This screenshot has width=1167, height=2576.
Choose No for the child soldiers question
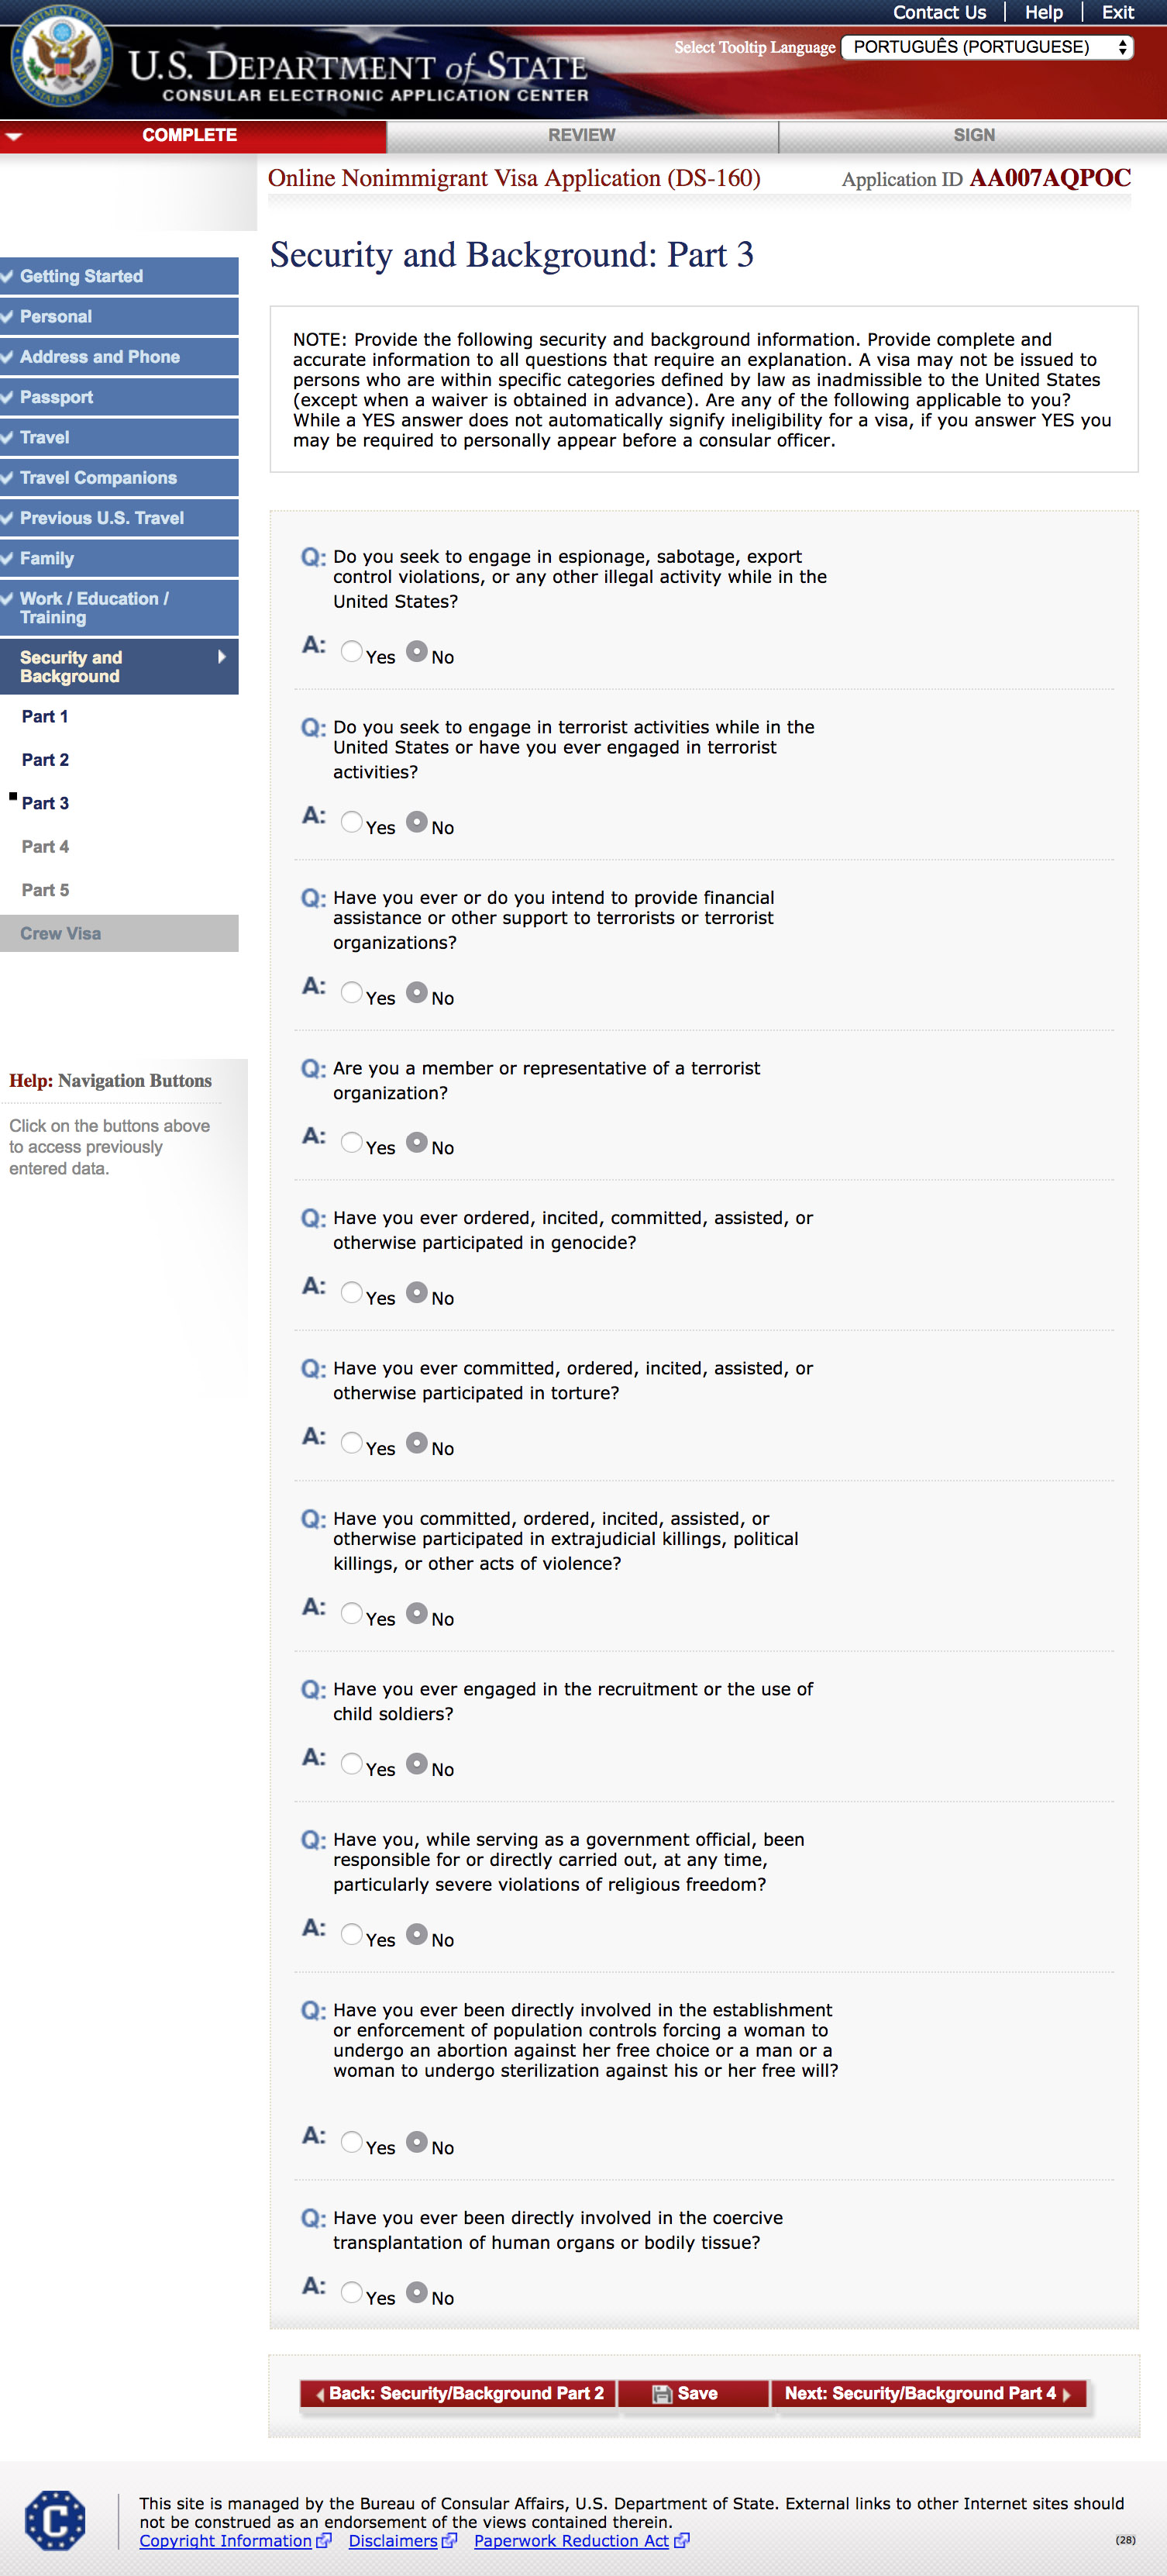[x=417, y=1764]
